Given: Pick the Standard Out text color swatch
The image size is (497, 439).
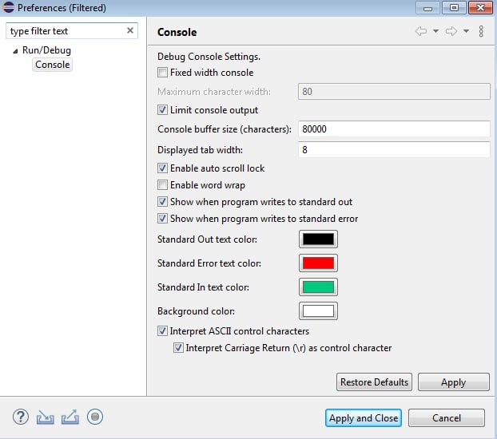Looking at the screenshot, I should point(318,239).
